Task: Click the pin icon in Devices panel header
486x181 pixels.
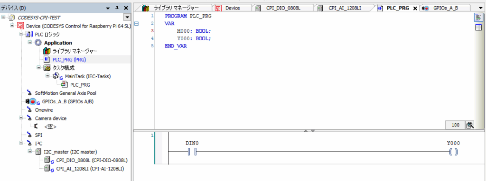Action: pyautogui.click(x=117, y=8)
